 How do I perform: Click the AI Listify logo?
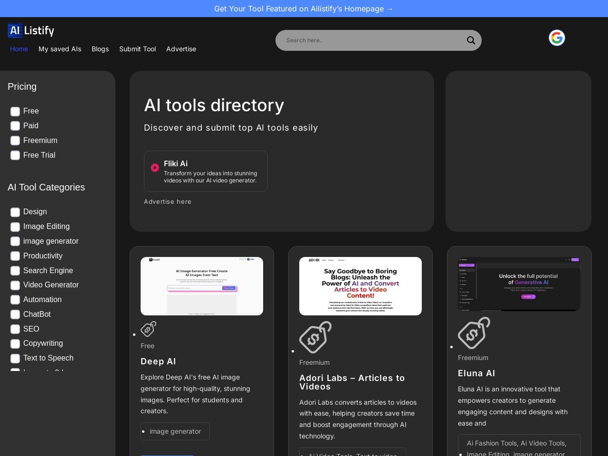pos(31,30)
